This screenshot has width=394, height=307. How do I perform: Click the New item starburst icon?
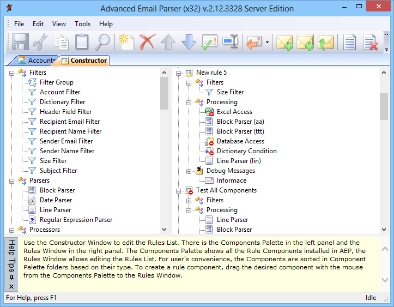[x=126, y=41]
